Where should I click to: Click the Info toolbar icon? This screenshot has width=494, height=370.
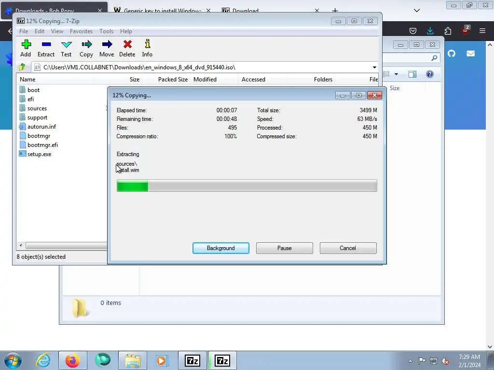(x=147, y=49)
